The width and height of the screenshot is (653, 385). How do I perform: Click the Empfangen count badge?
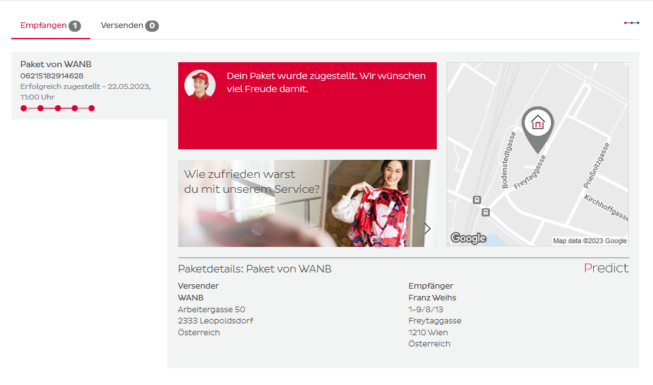(75, 26)
